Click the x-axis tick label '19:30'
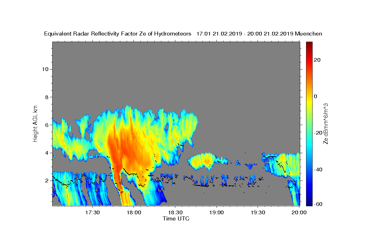This screenshot has width=371, height=247. pyautogui.click(x=258, y=213)
